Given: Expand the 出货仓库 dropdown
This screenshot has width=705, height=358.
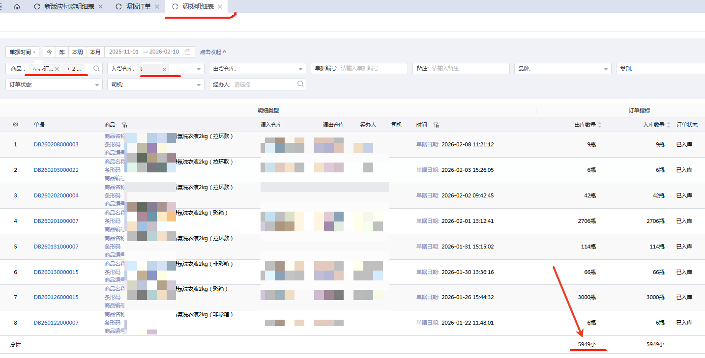Looking at the screenshot, I should click(x=301, y=69).
